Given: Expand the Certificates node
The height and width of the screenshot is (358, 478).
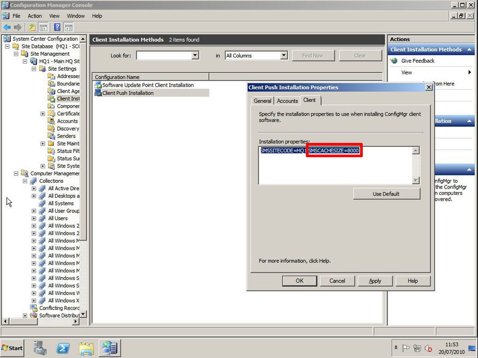Looking at the screenshot, I should click(x=42, y=114).
